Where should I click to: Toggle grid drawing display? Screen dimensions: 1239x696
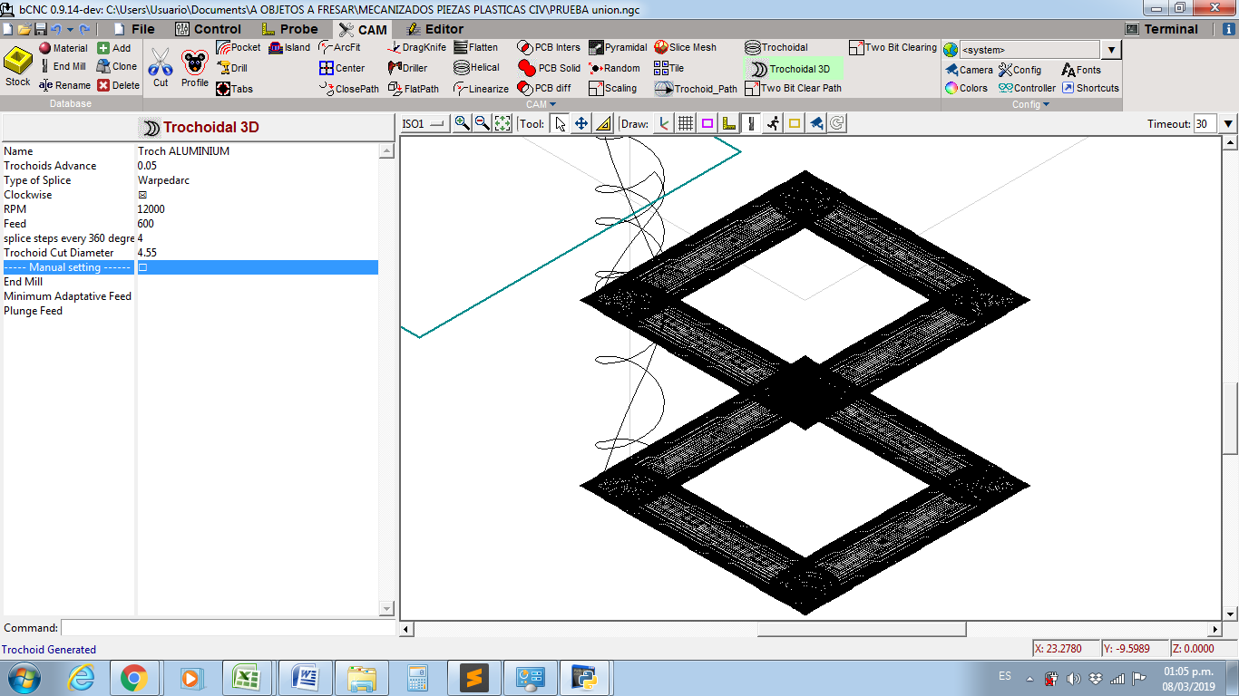pyautogui.click(x=686, y=123)
